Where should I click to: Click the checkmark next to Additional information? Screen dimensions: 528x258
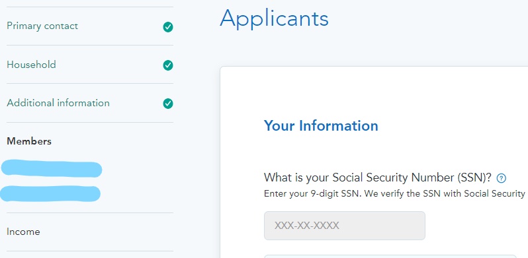click(168, 104)
